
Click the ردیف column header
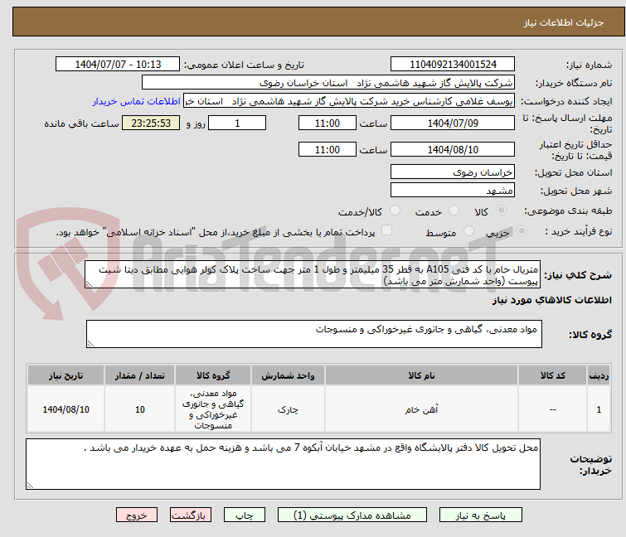pos(599,375)
